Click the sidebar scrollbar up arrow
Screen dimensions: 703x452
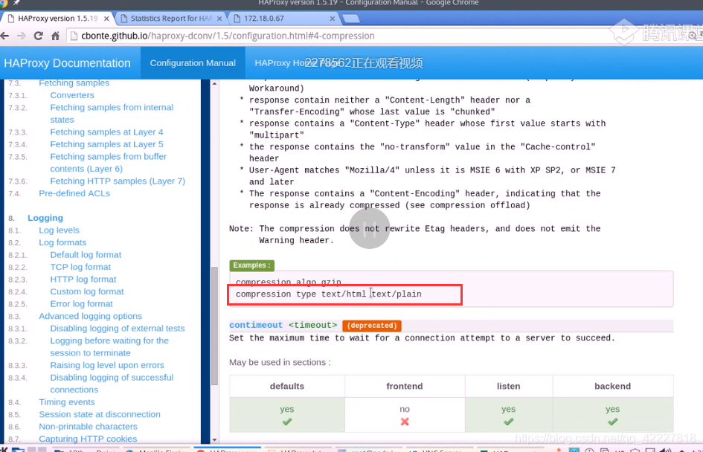click(214, 84)
